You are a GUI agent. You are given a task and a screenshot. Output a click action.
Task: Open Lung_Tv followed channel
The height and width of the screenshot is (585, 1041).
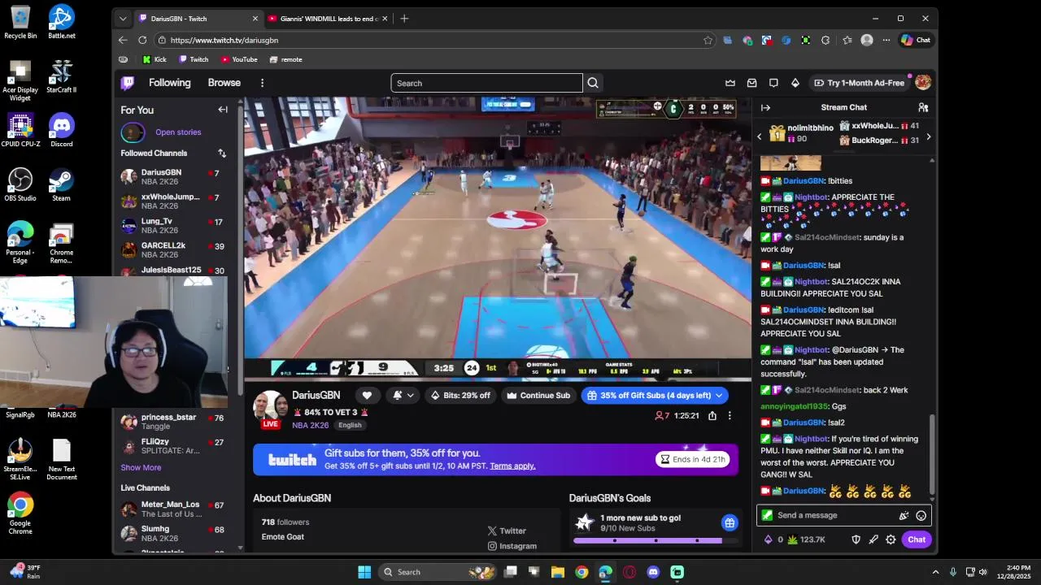coord(173,225)
